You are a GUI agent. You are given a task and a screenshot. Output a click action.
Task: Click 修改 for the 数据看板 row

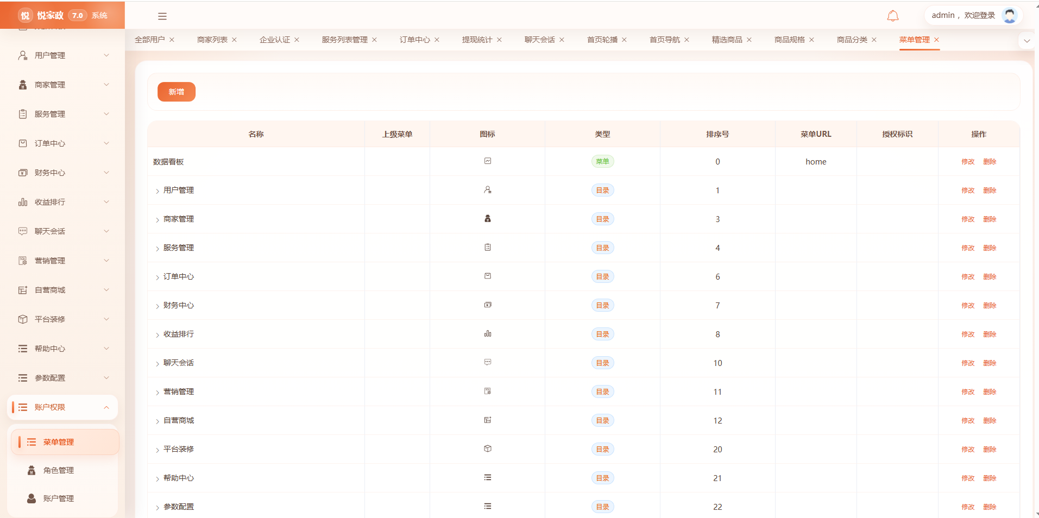pyautogui.click(x=968, y=162)
